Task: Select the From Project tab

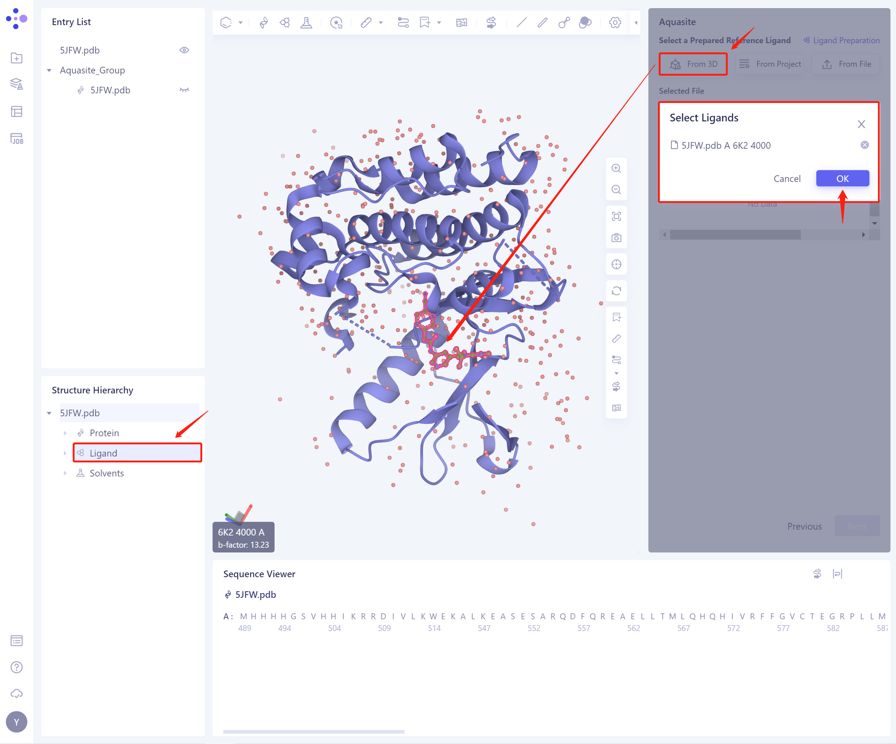Action: (769, 64)
